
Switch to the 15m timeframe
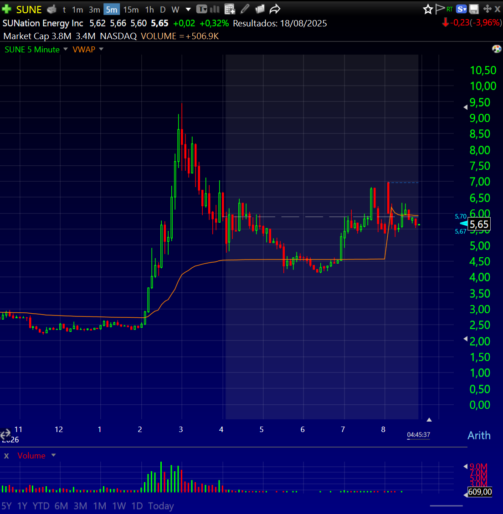pyautogui.click(x=131, y=10)
